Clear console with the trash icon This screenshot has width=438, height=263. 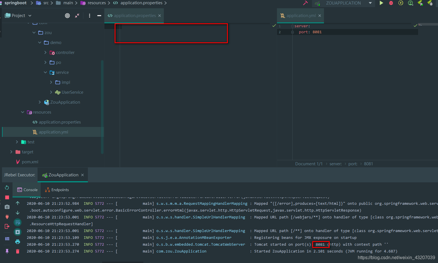click(x=18, y=251)
